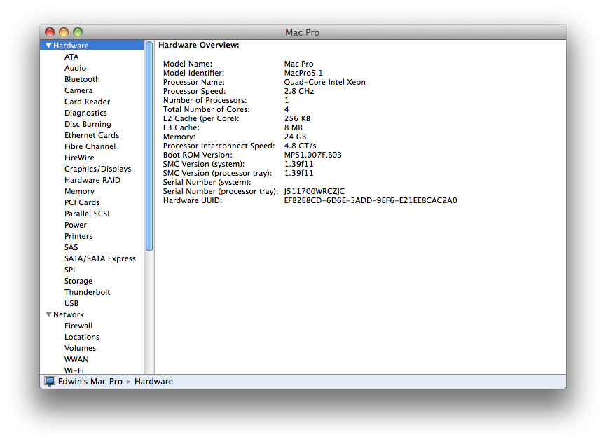Click the sidebar vertical scrollbar thumb
The image size is (606, 444).
[x=149, y=146]
